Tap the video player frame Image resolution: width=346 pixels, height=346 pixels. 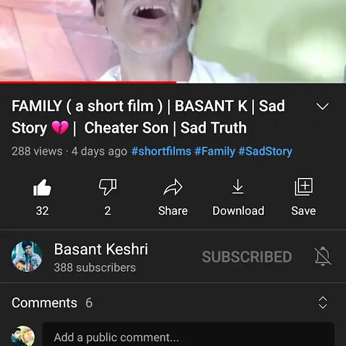click(x=173, y=41)
